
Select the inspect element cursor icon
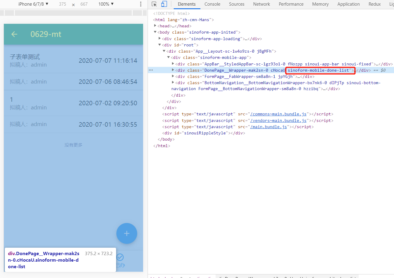(154, 4)
